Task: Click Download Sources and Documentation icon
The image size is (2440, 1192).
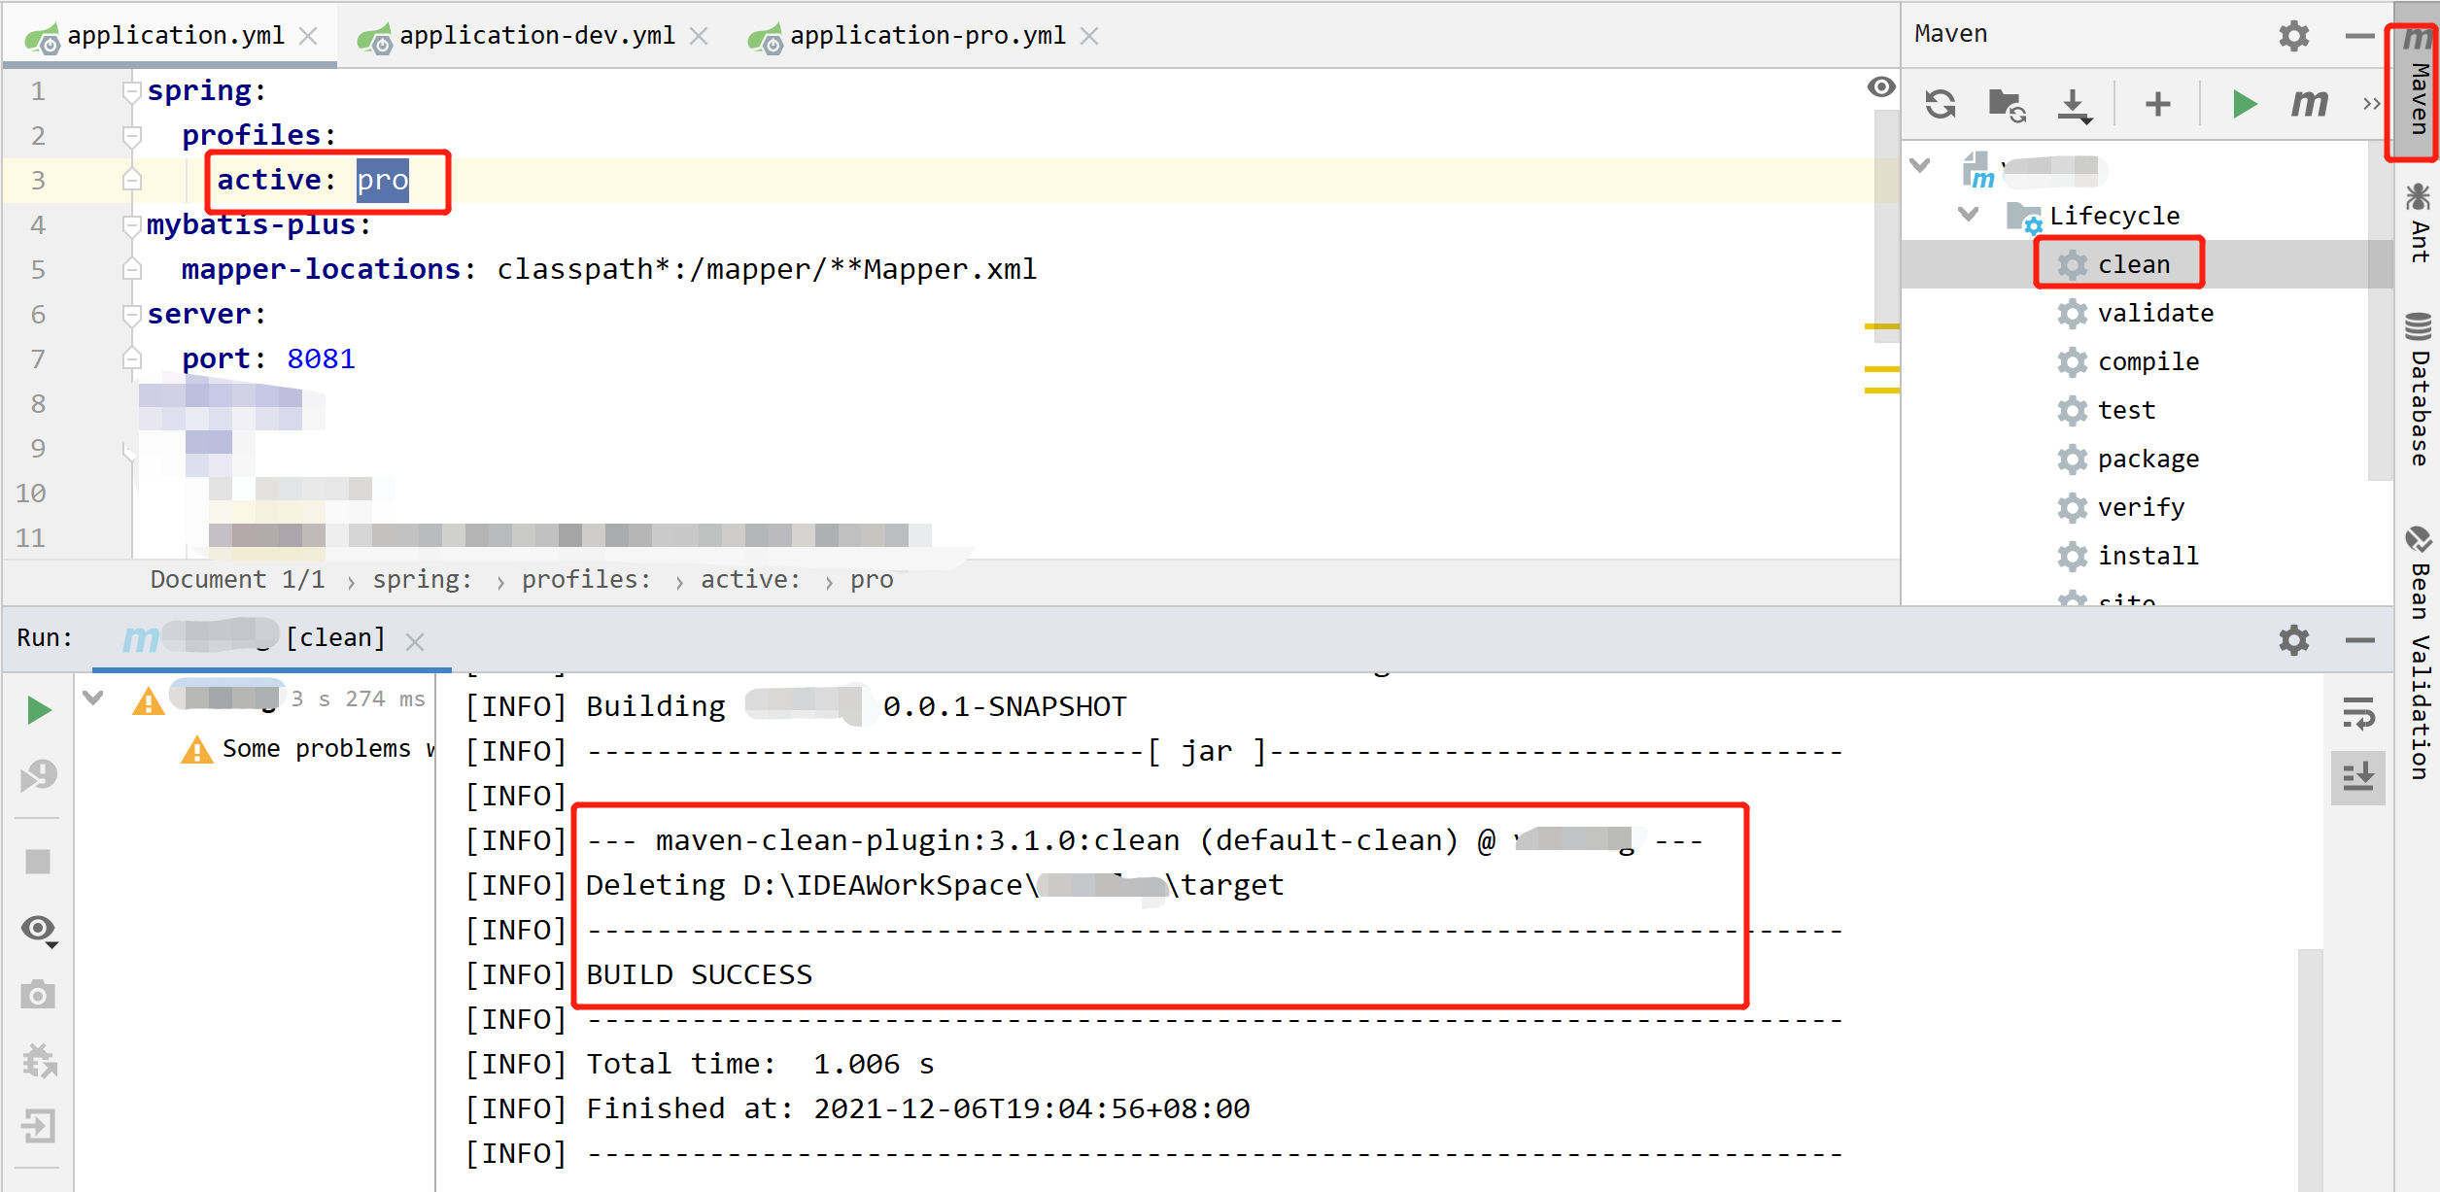Action: click(2073, 105)
